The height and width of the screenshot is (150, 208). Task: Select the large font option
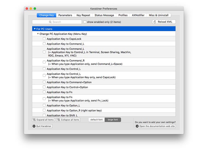(x=113, y=120)
